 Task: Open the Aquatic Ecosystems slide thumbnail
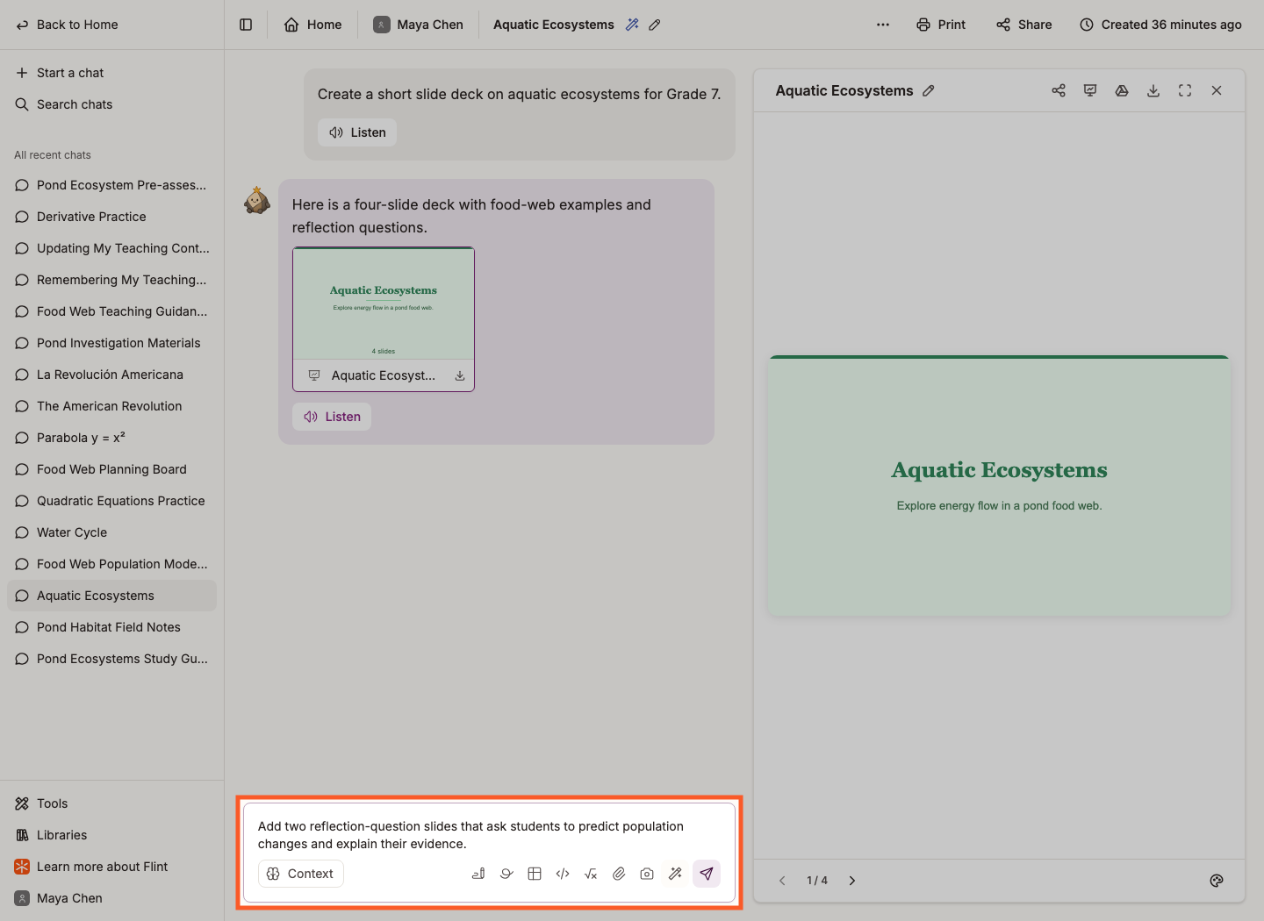point(384,303)
